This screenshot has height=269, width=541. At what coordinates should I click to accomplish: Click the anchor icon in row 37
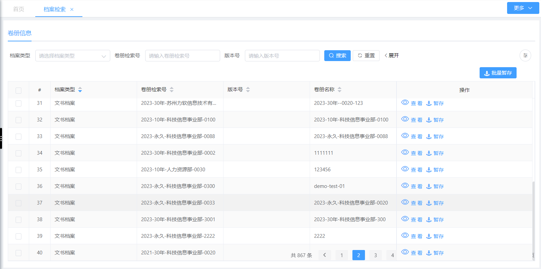pos(429,203)
